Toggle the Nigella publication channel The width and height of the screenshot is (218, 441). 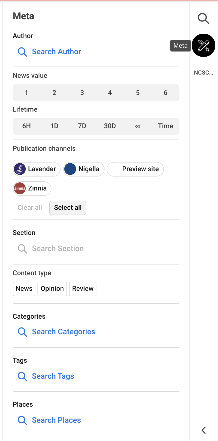84,169
